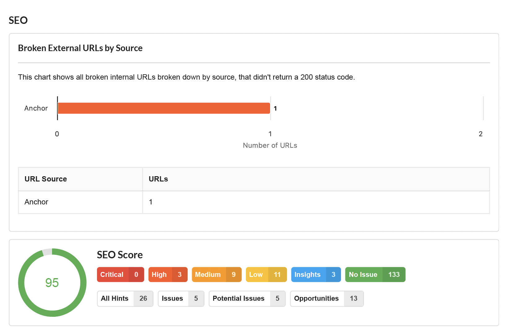Click the Potential Issues filter
Image resolution: width=508 pixels, height=332 pixels.
coord(247,299)
